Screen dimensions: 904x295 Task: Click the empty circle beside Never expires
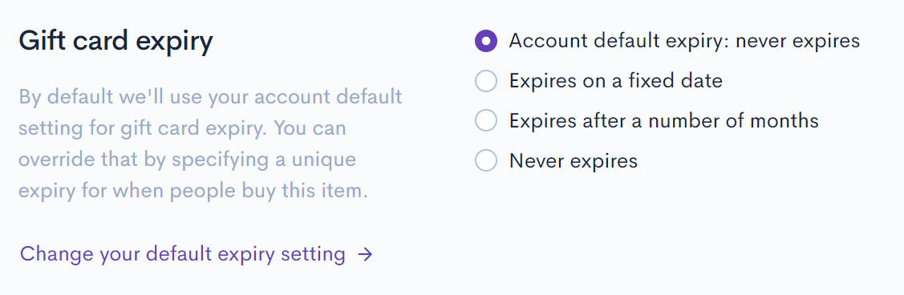(x=486, y=160)
